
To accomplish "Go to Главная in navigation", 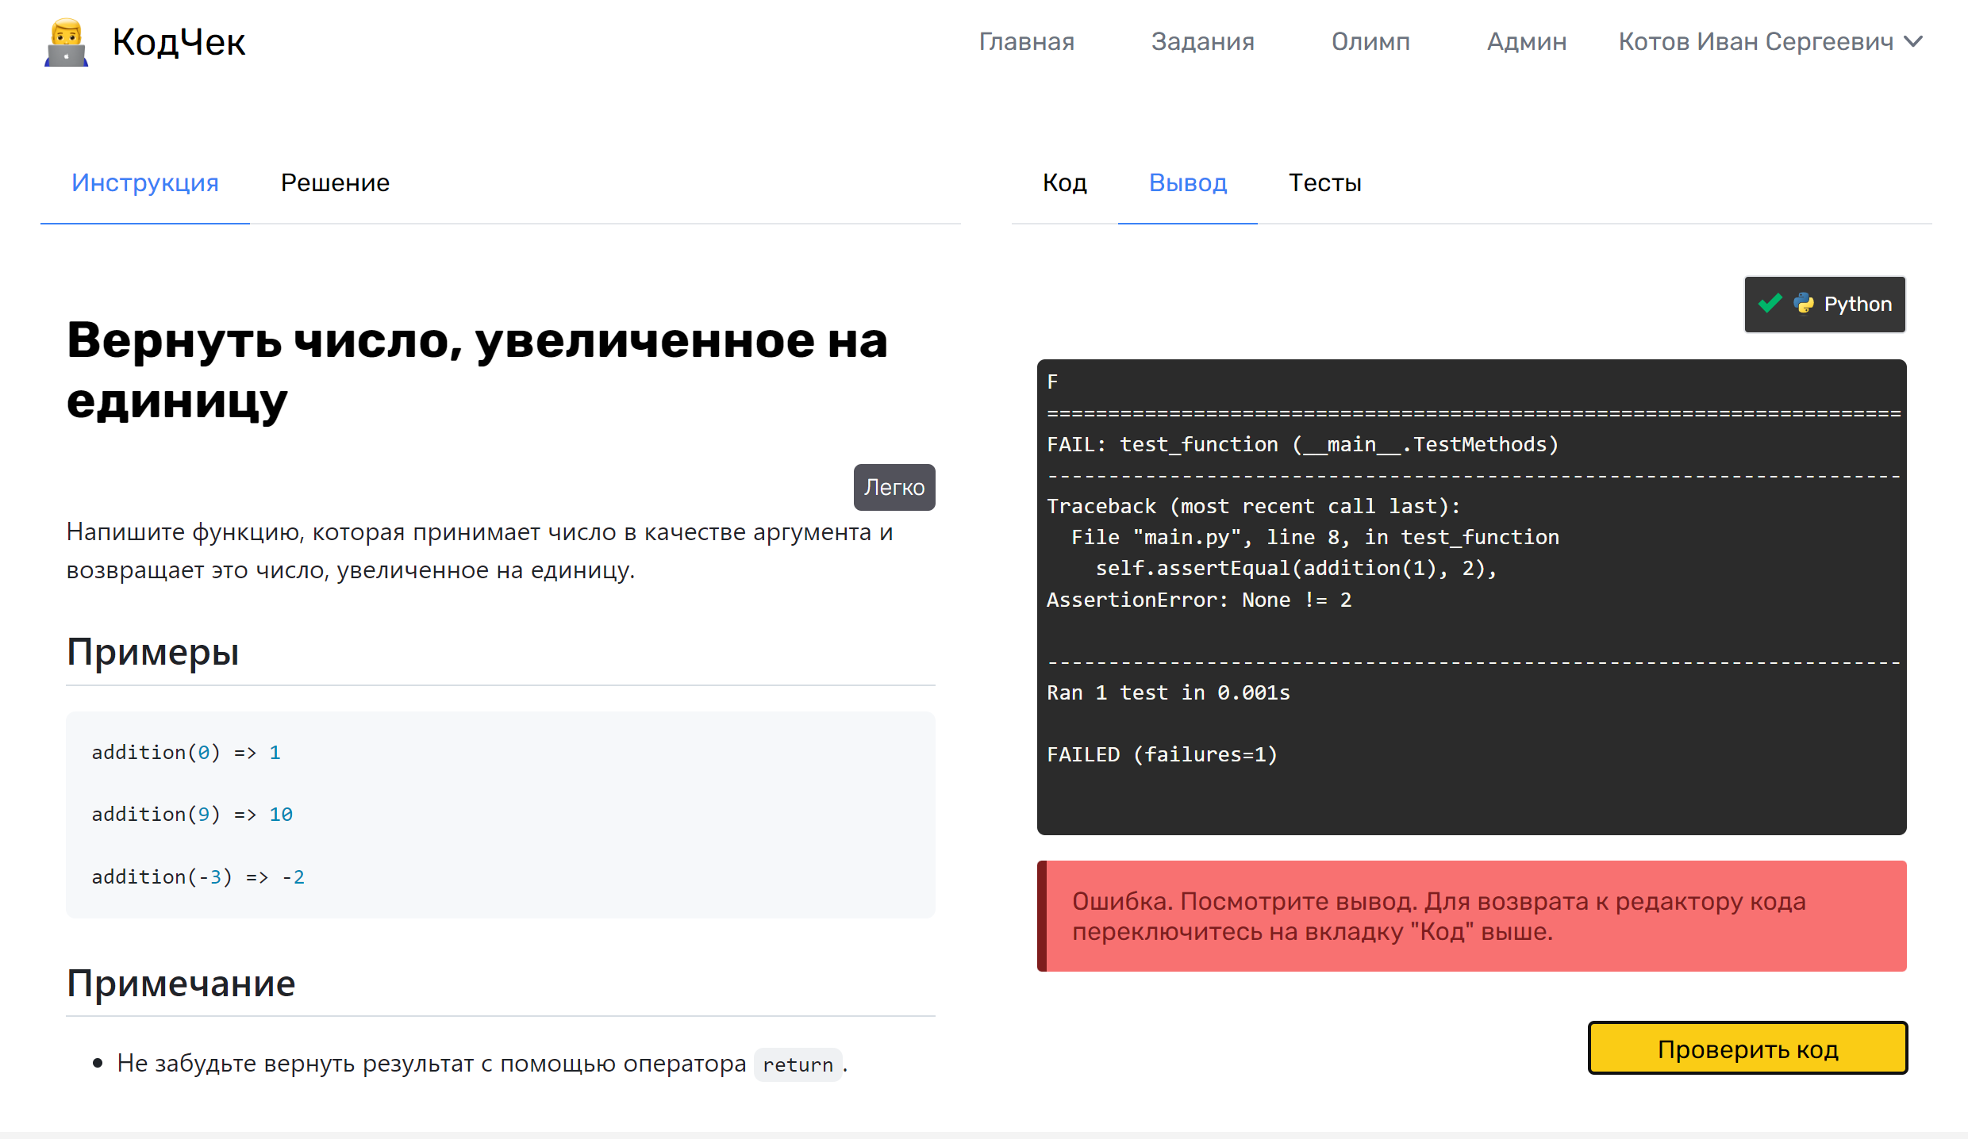I will (1026, 41).
